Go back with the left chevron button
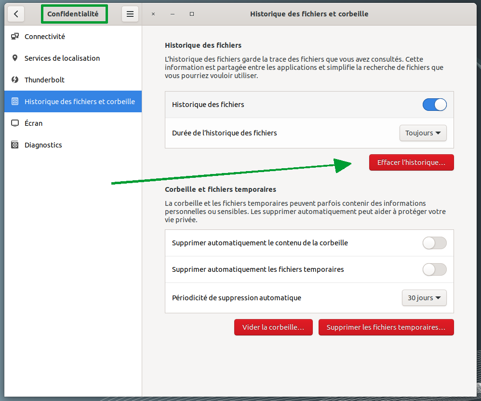 [16, 14]
